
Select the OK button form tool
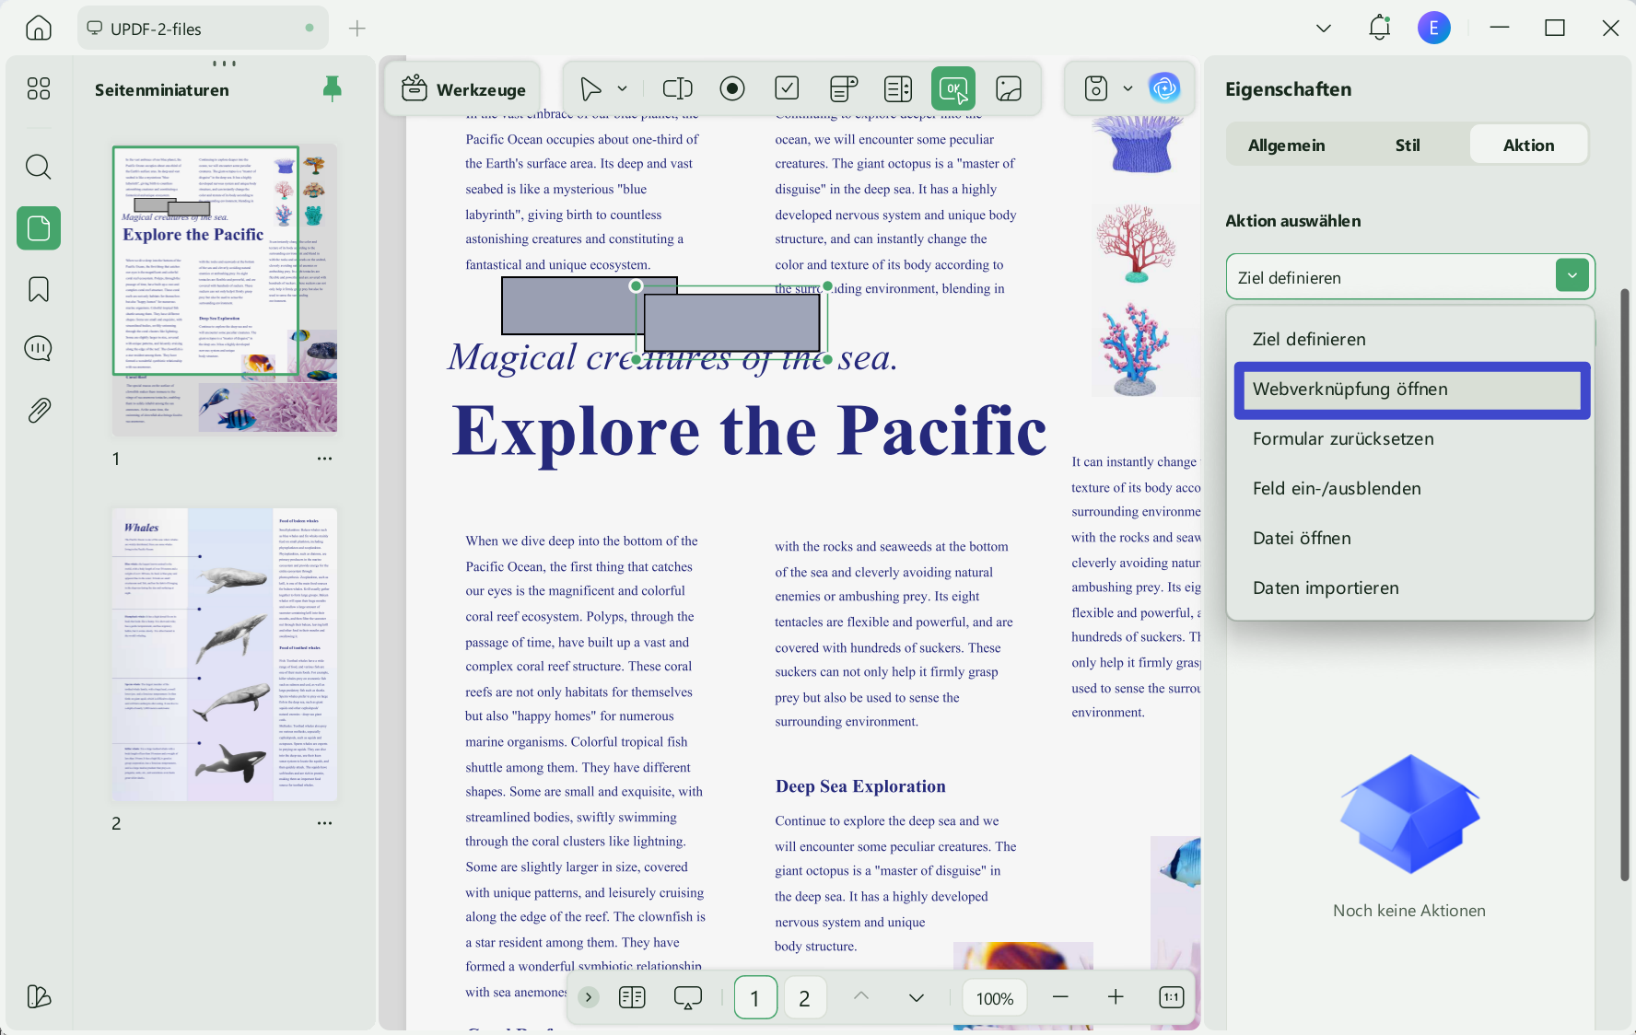[953, 88]
